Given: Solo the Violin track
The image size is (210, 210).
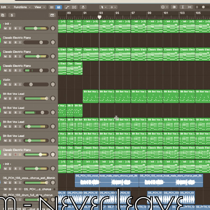Looking at the screenshot, I should (x=10, y=84).
